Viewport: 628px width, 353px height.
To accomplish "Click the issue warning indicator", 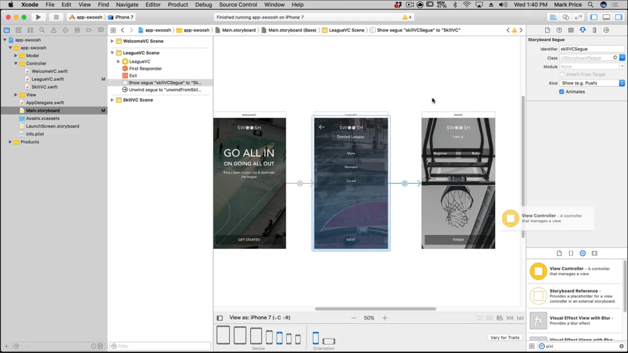I will [407, 17].
